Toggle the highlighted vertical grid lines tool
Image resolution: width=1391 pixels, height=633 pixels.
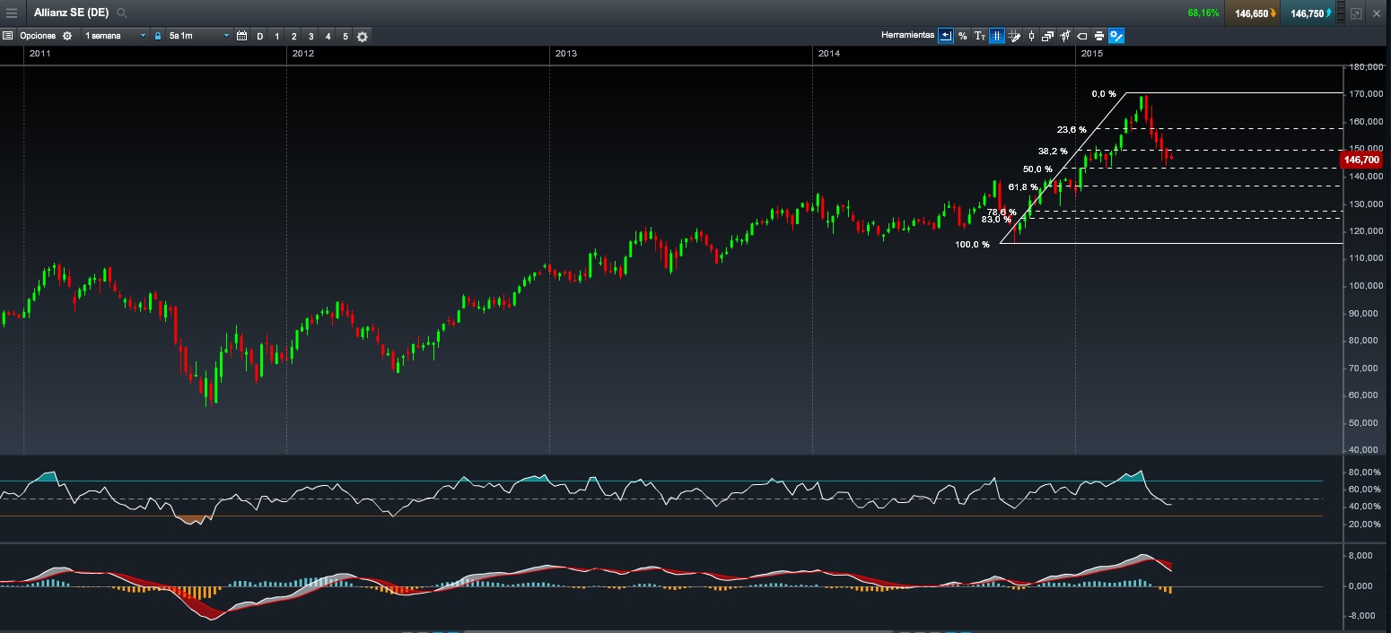pos(997,36)
